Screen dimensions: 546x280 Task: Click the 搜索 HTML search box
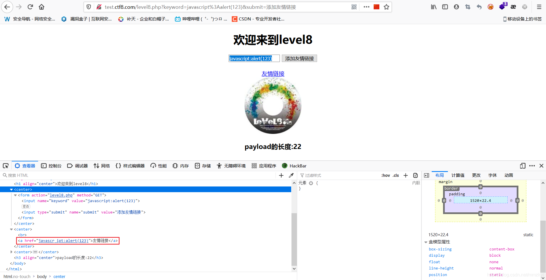pos(138,175)
